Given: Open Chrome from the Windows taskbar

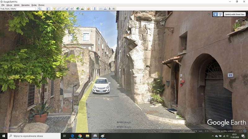Looking at the screenshot, I should tap(80, 136).
